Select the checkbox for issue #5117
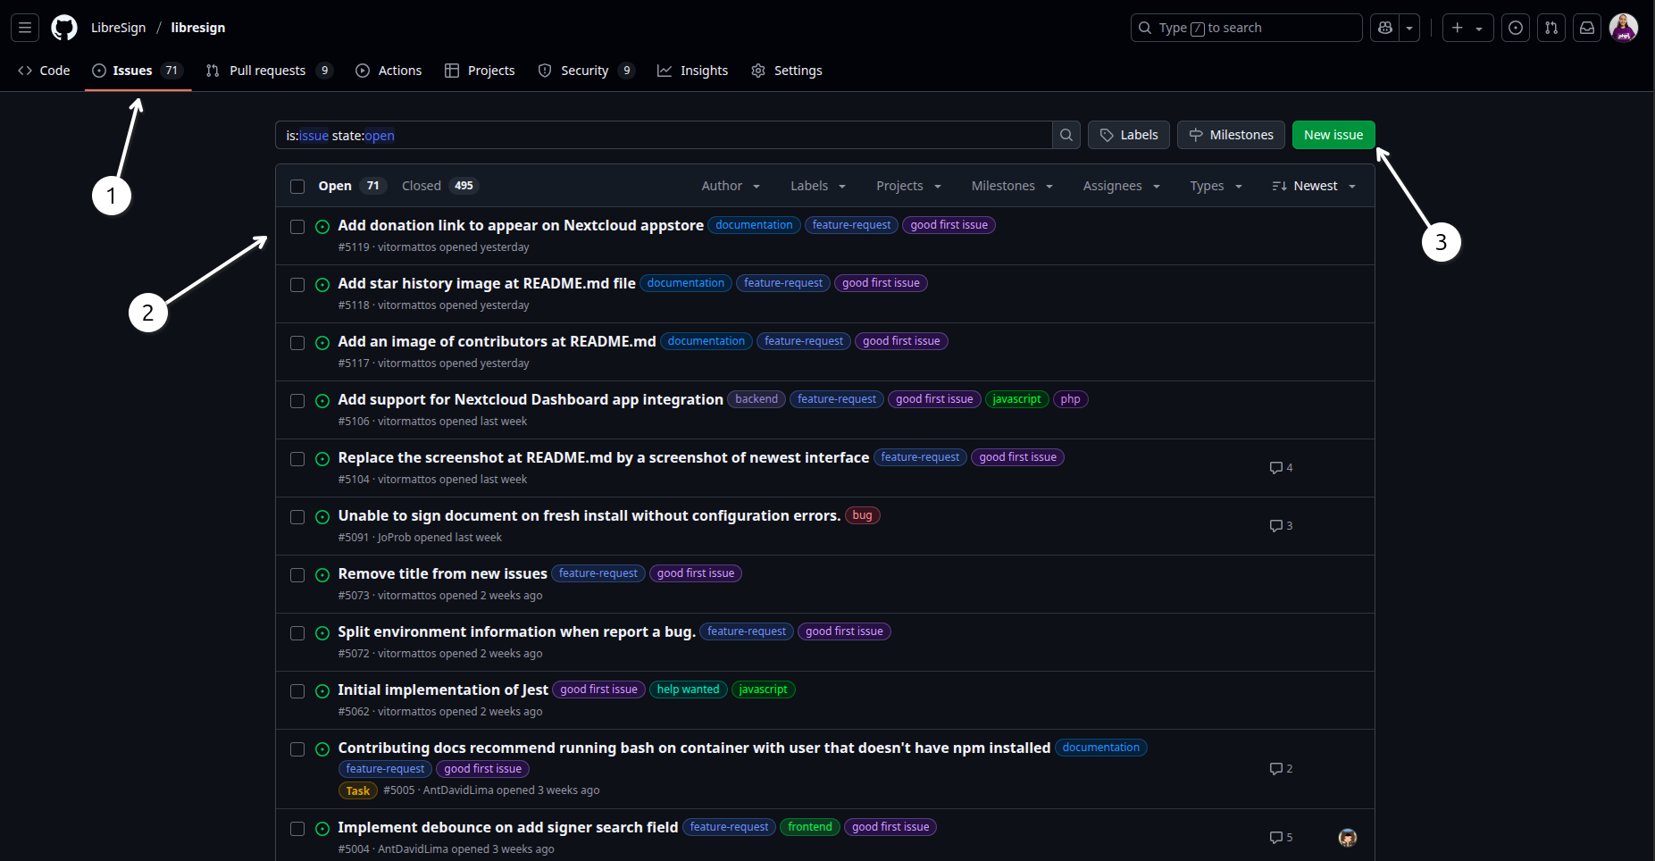The height and width of the screenshot is (861, 1655). click(297, 343)
